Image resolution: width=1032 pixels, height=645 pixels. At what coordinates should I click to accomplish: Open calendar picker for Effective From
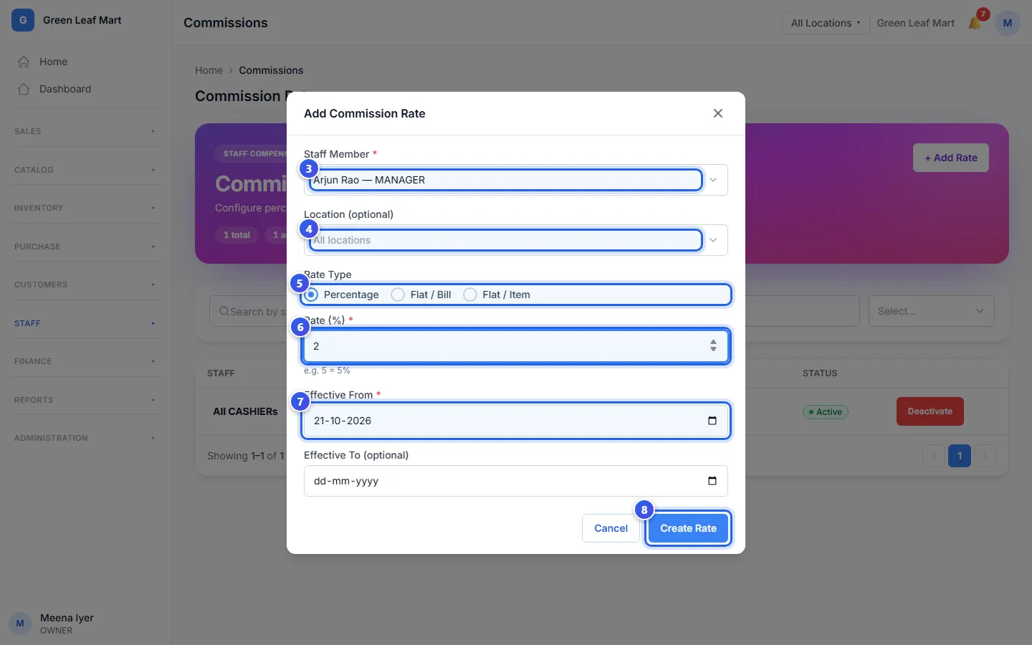coord(712,421)
